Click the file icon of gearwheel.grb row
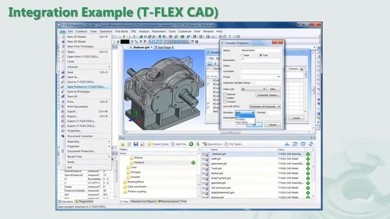 206,164
